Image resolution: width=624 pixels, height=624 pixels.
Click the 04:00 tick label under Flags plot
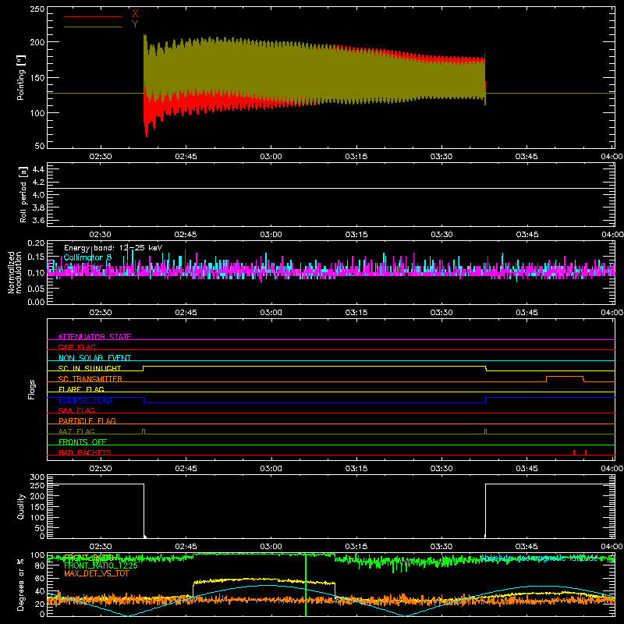612,469
